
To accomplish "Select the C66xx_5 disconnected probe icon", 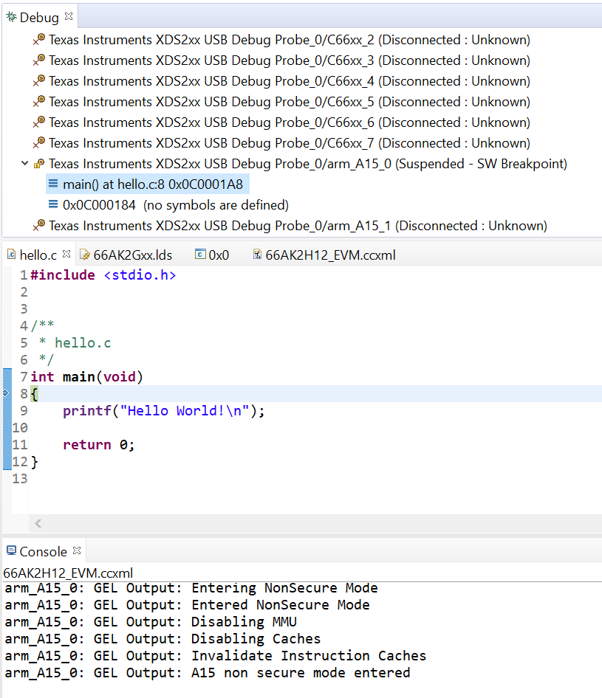I will click(38, 102).
